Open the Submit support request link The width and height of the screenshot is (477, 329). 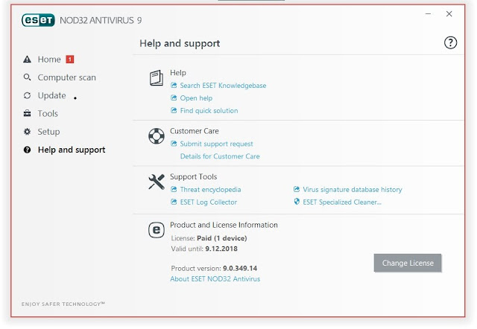click(x=216, y=144)
